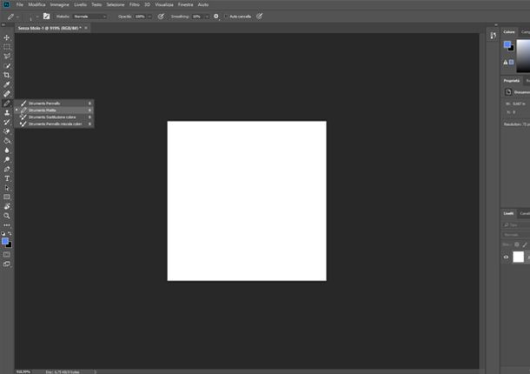The width and height of the screenshot is (530, 374).
Task: Select the Rectangular Marquee tool
Action: pyautogui.click(x=7, y=47)
